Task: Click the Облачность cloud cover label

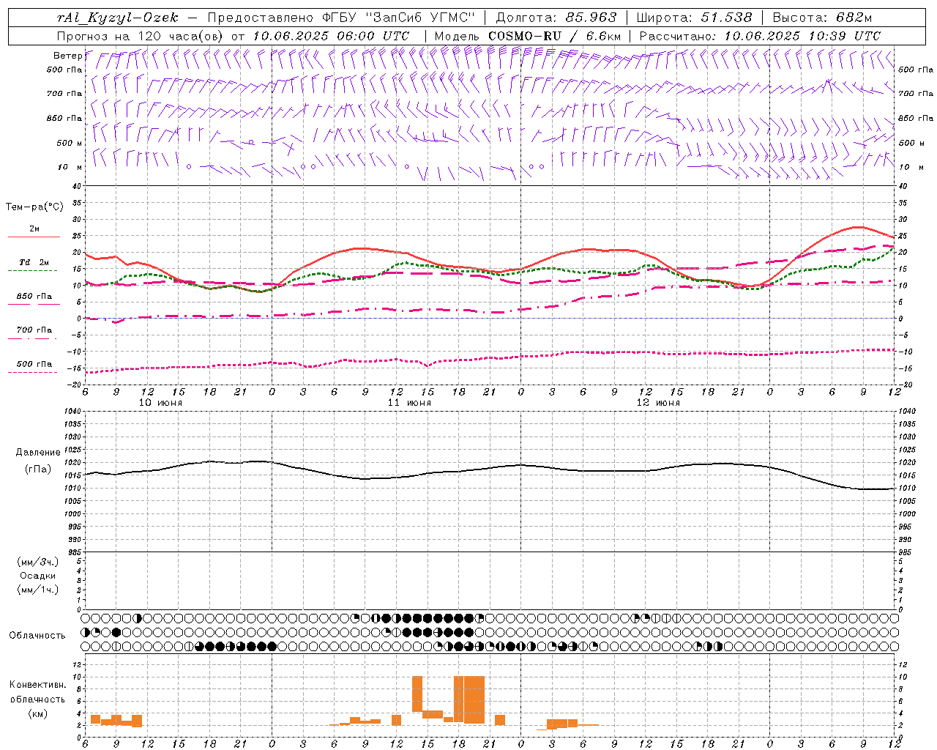Action: click(37, 636)
